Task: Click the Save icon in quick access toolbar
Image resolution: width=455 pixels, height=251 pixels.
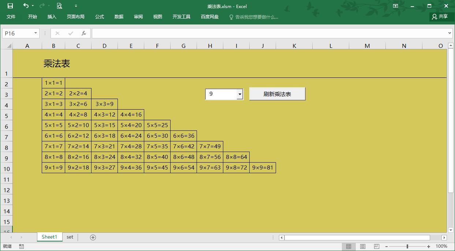Action: (10, 6)
